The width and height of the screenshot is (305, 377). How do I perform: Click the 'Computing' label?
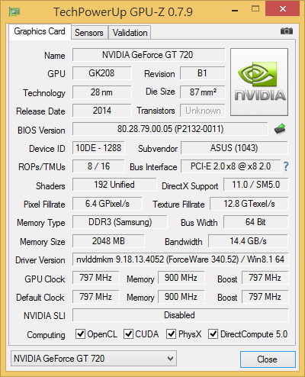46,335
